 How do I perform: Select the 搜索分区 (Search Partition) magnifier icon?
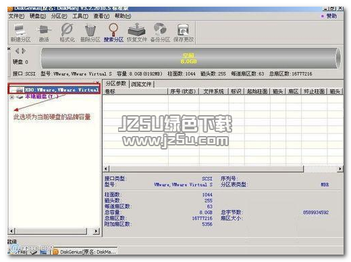coord(113,33)
